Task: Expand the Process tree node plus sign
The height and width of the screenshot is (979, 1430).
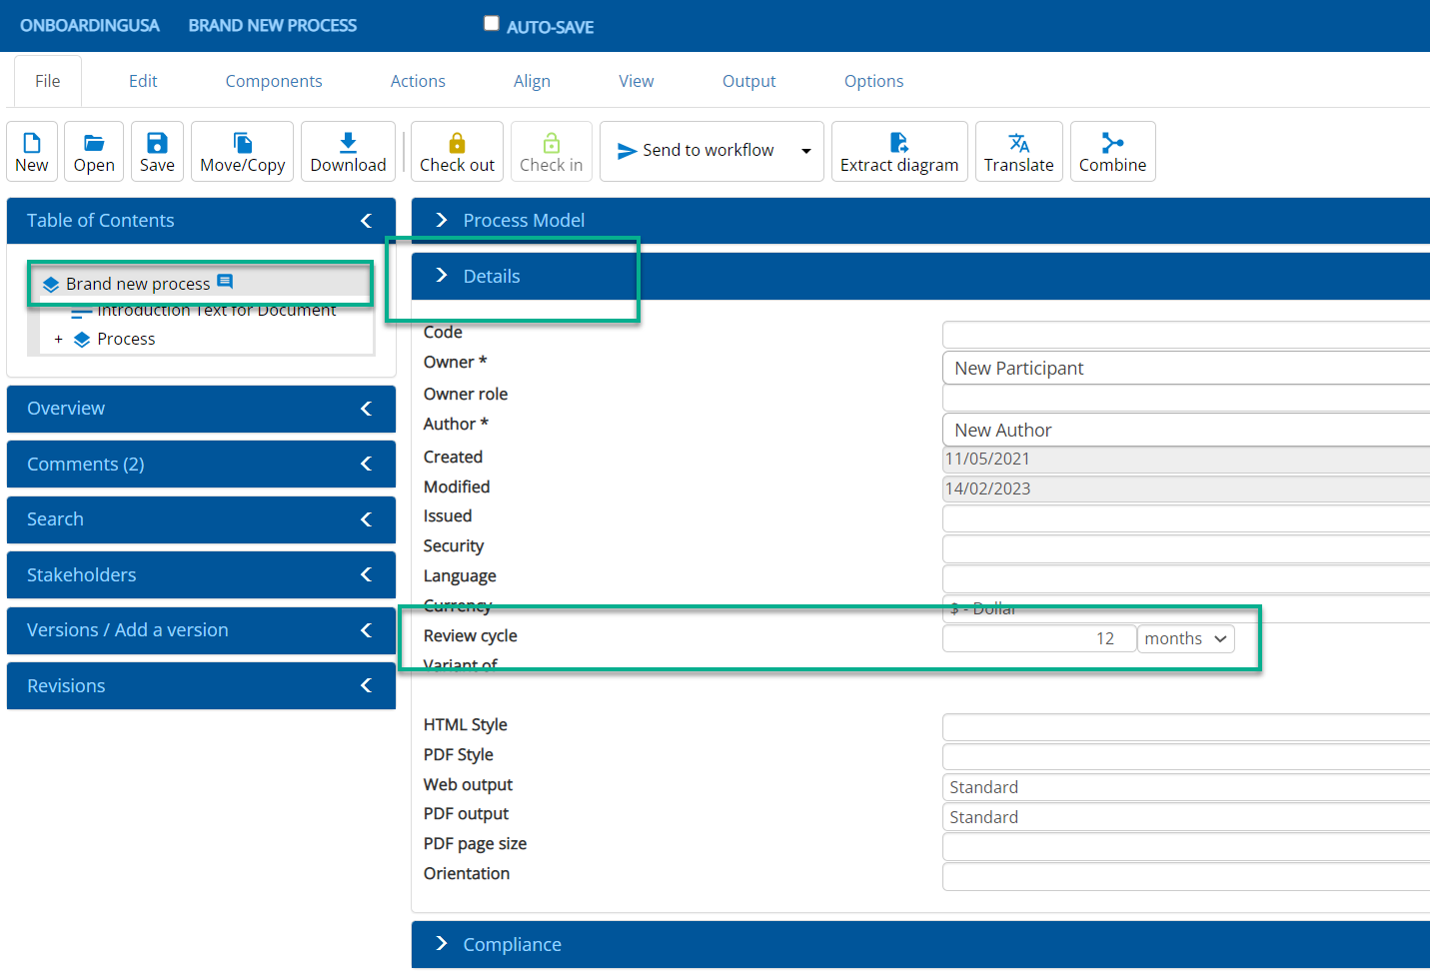Action: point(58,340)
